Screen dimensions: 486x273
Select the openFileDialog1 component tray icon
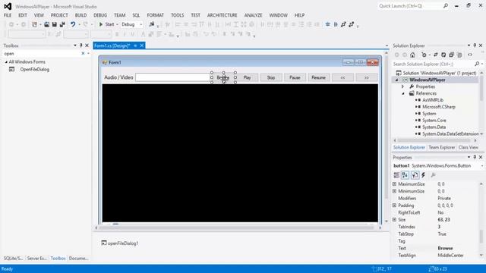pos(104,243)
